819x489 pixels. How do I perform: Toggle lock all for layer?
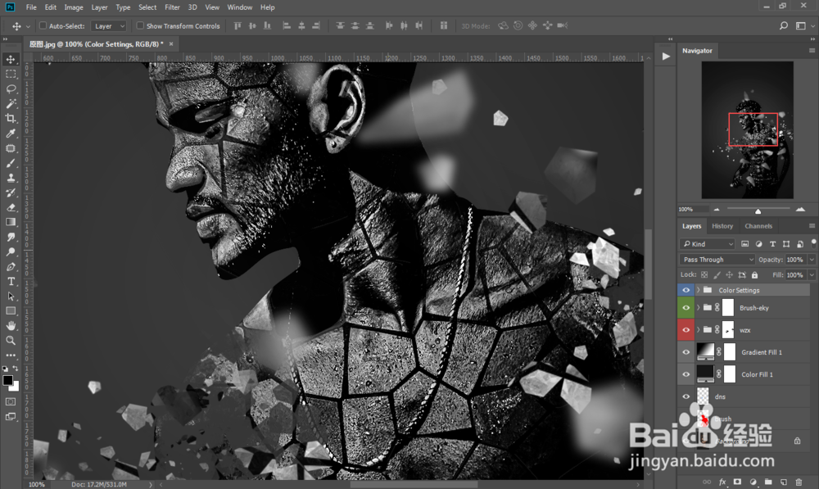click(754, 274)
